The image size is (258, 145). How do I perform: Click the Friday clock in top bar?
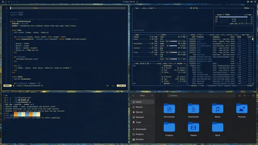129,2
